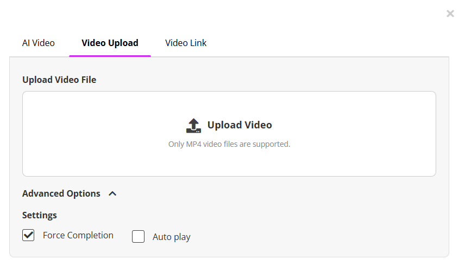Click the 'Only MP4 video files' note
459x266 pixels.
229,144
